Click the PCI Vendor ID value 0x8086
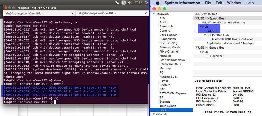Viewport: 262px width, 116px height. [238, 102]
